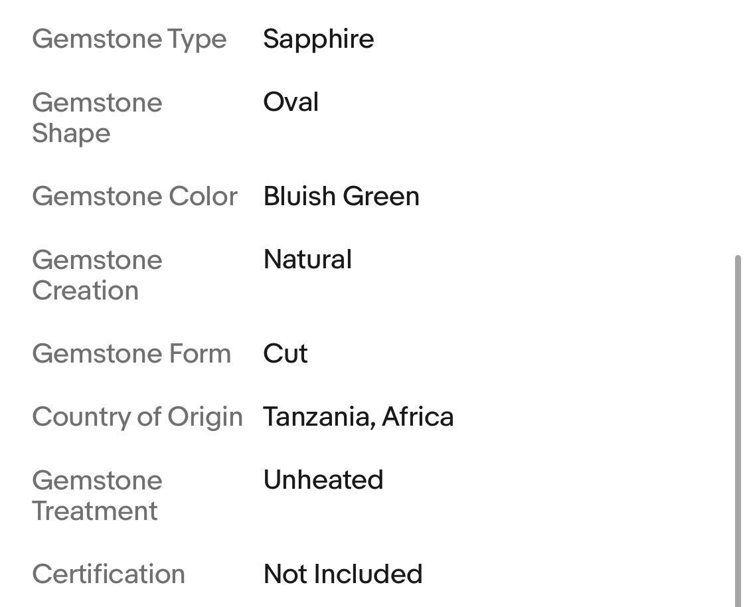Click the word Green in the color value
Viewport: 747px width, 607px height.
pyautogui.click(x=381, y=196)
